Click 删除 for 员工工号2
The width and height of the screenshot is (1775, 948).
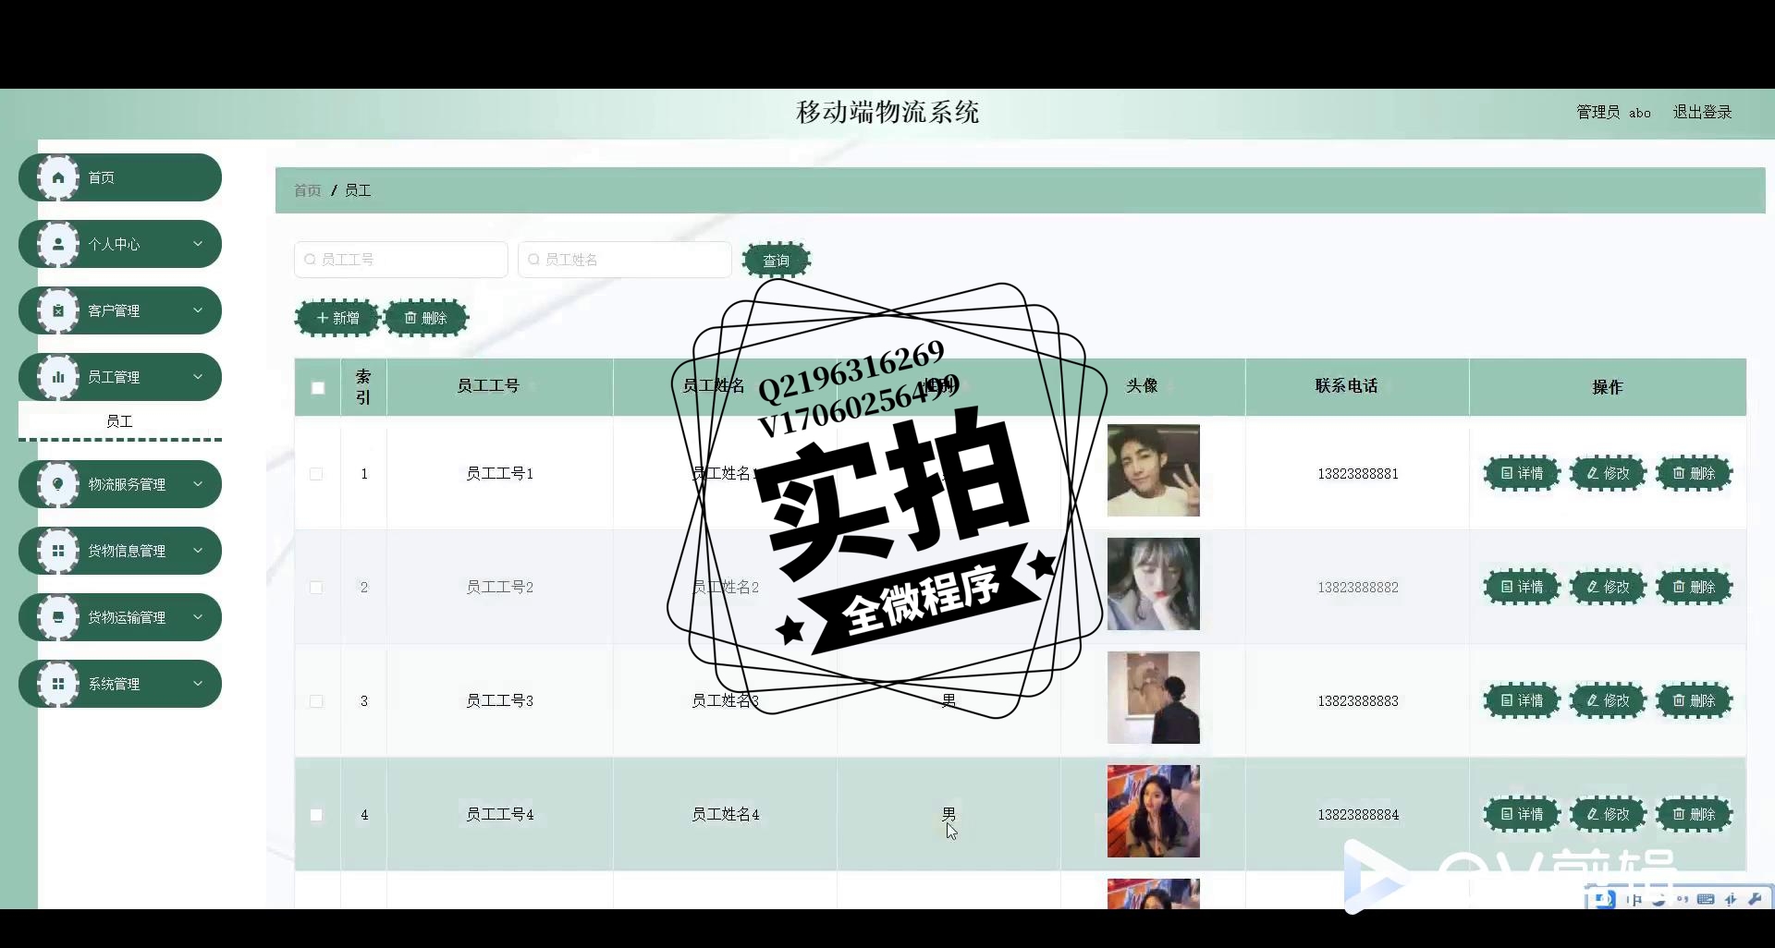coord(1695,587)
